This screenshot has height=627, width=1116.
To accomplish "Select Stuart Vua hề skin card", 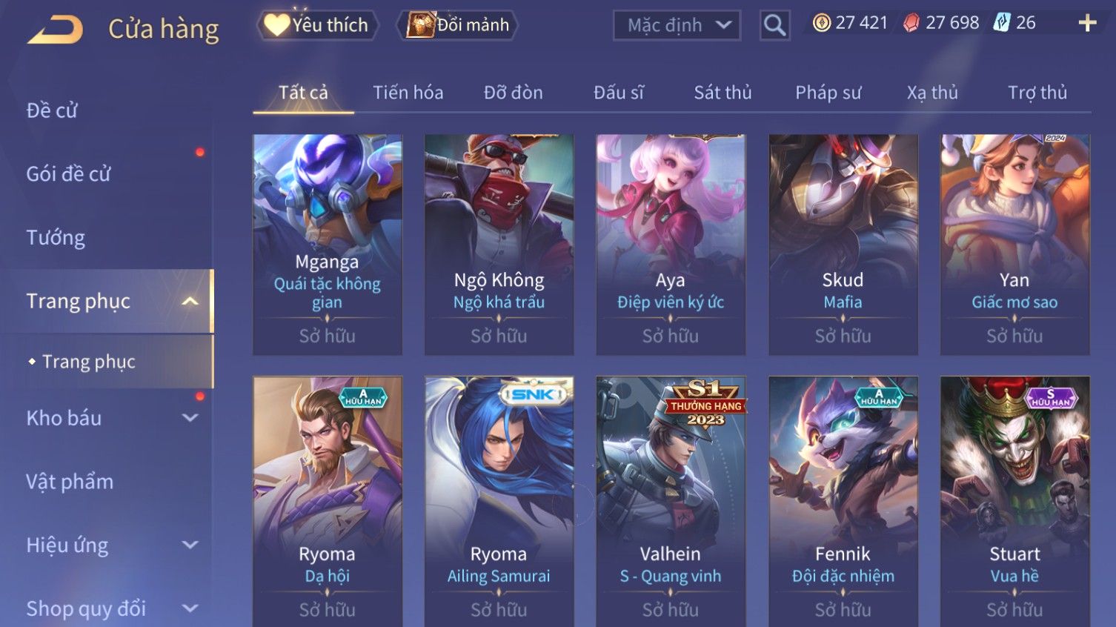I will [1014, 501].
